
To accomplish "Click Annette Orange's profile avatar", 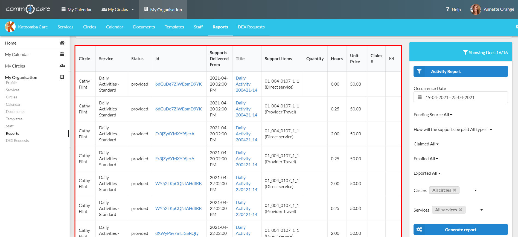I will tap(476, 9).
